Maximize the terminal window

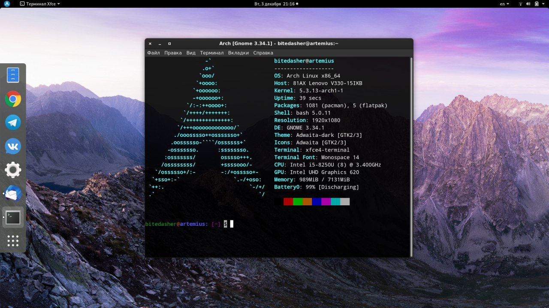pyautogui.click(x=169, y=44)
